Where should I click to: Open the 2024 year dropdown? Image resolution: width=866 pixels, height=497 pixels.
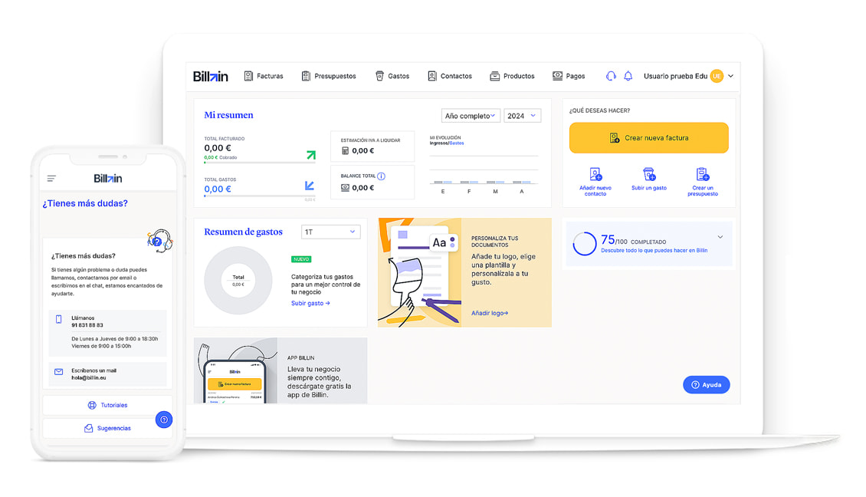pos(522,116)
